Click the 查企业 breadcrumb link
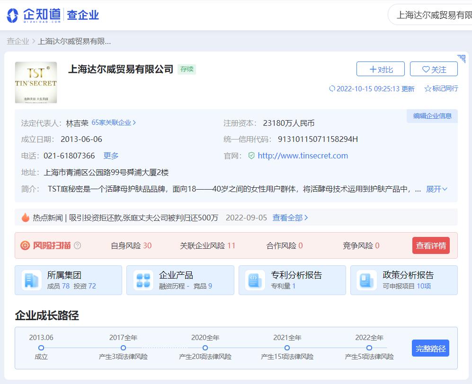This screenshot has height=384, width=472. coord(18,41)
